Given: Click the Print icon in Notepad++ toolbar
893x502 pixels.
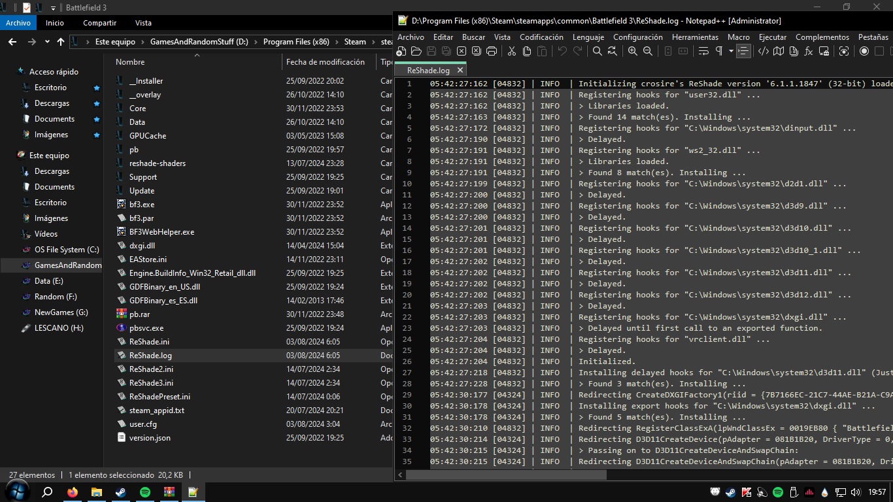Looking at the screenshot, I should coord(492,51).
